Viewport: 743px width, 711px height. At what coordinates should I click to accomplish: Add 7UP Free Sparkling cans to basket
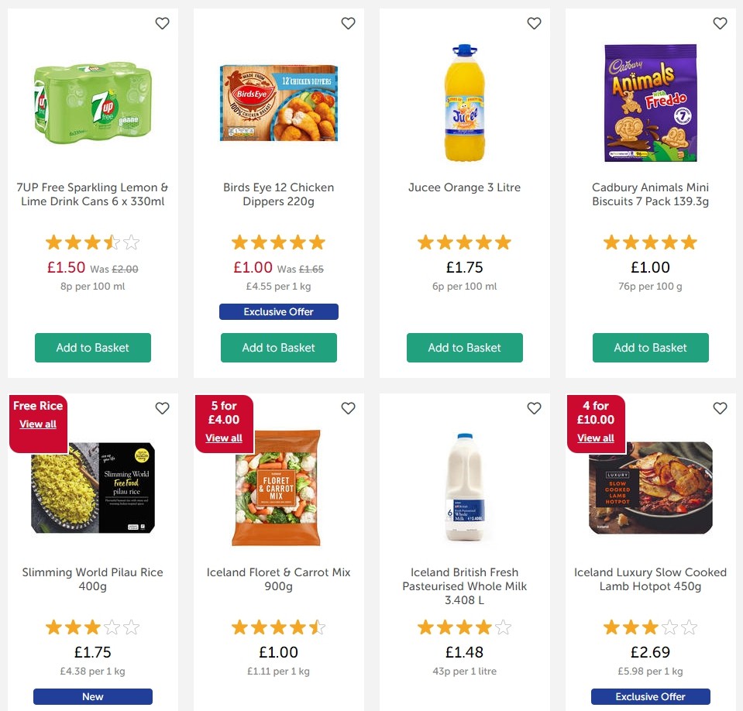92,348
